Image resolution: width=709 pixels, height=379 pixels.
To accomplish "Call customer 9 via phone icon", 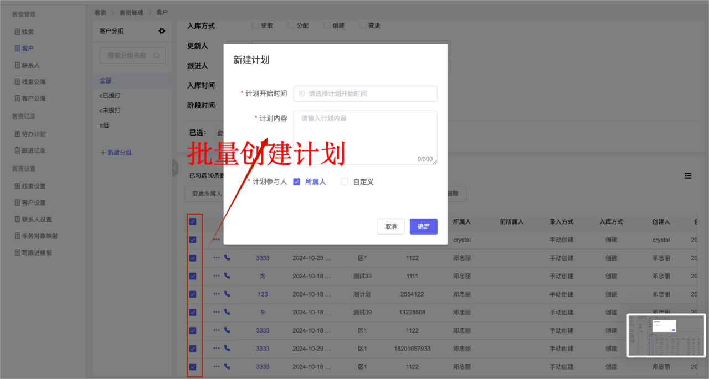I will [x=227, y=312].
